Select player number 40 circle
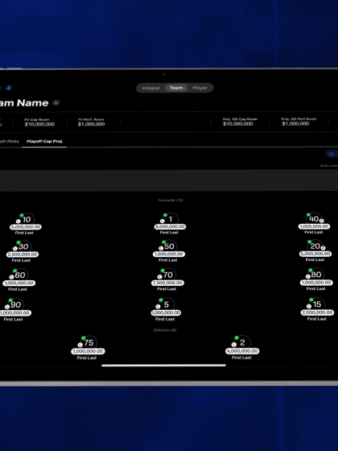 (315, 218)
